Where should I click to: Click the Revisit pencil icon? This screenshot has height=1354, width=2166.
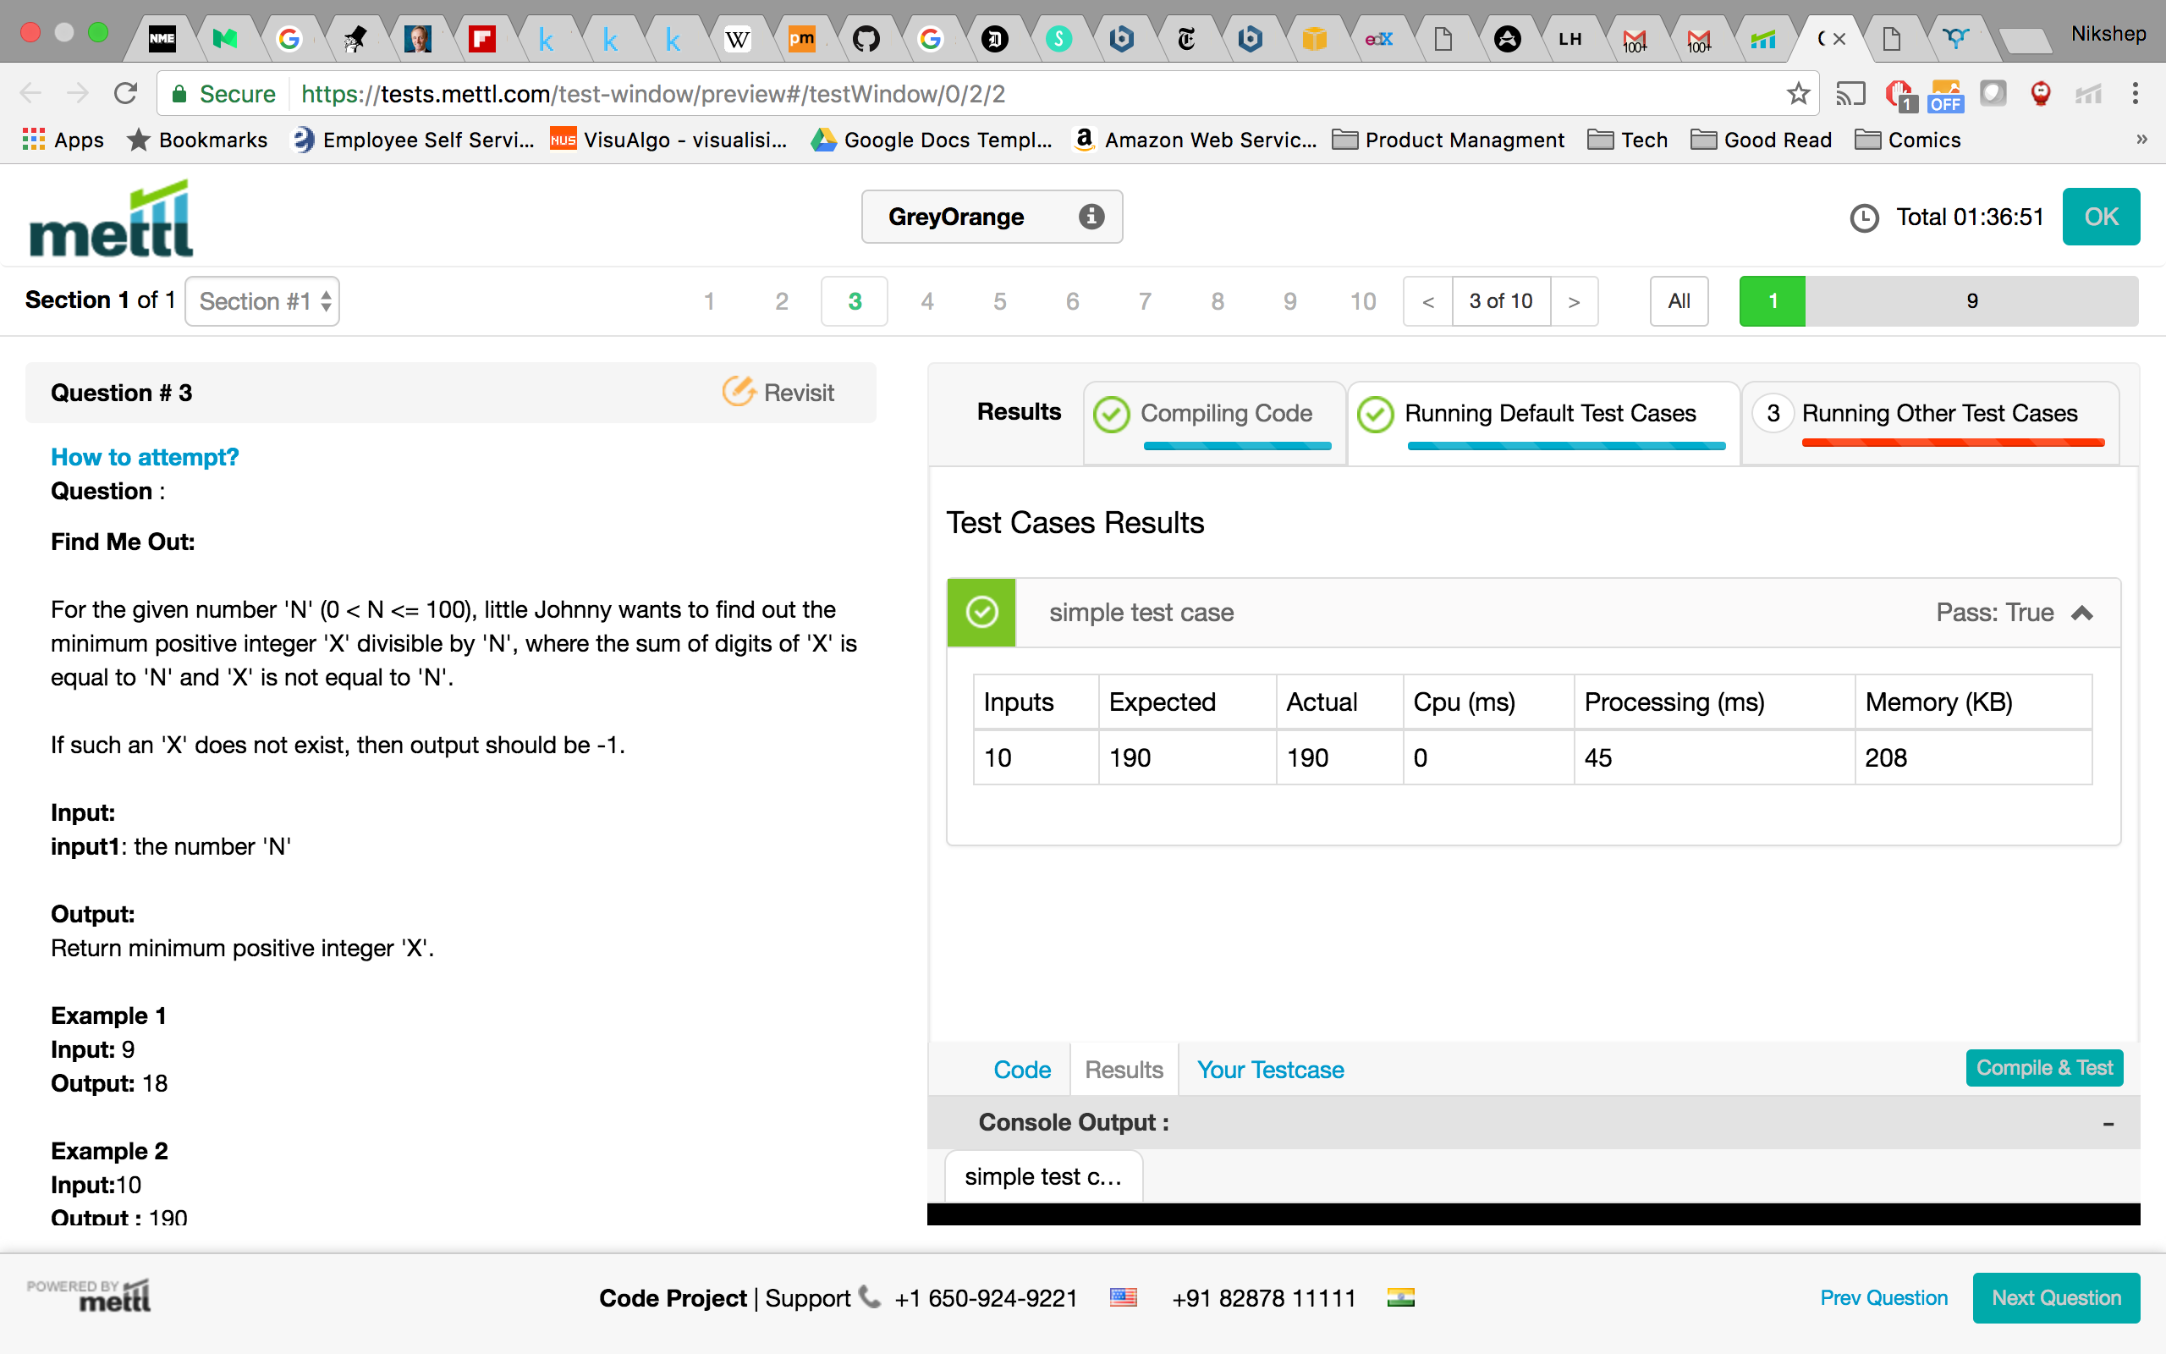(x=739, y=391)
